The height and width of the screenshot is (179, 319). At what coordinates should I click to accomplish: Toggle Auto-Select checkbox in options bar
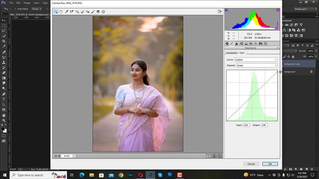[15, 9]
